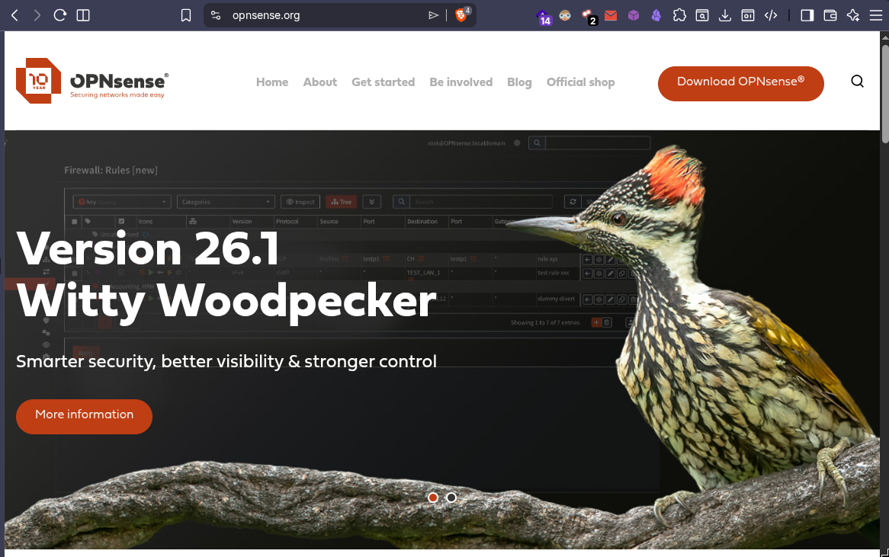
Task: Click the Download OPNsense button
Action: pyautogui.click(x=740, y=83)
